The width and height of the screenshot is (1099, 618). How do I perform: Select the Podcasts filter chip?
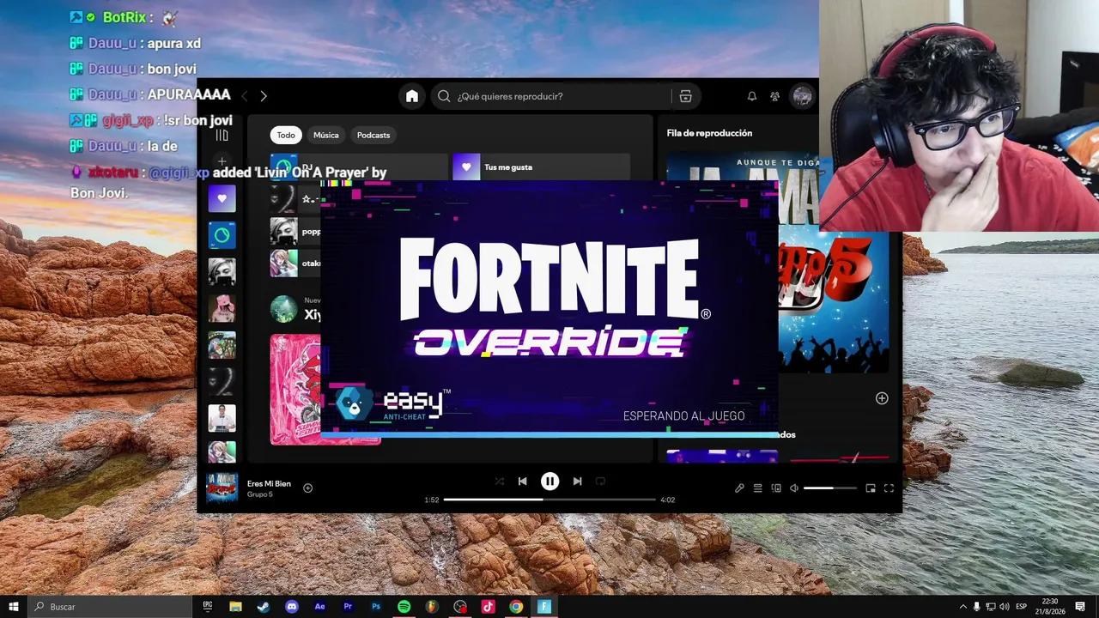coord(373,135)
